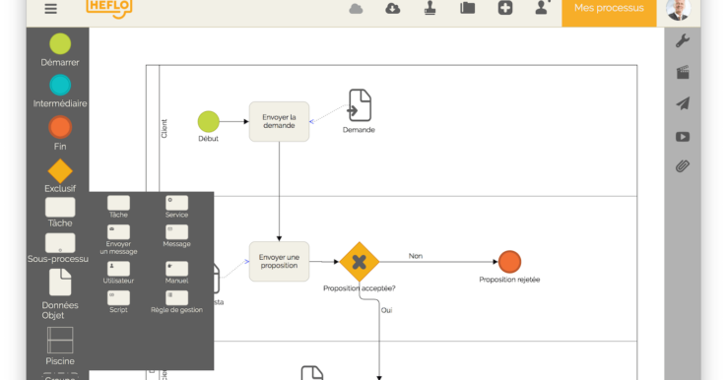Click the cloud download icon

pos(393,8)
